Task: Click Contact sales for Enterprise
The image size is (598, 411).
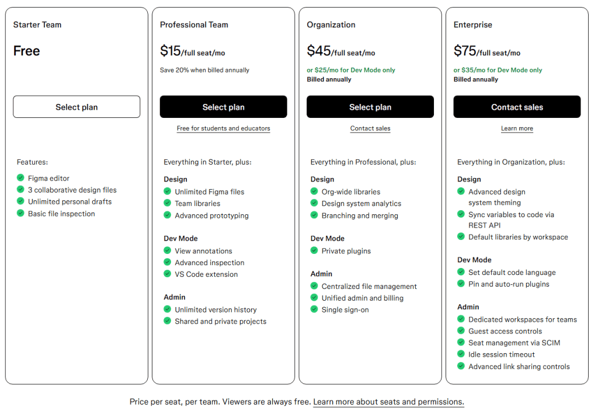Action: pos(517,107)
